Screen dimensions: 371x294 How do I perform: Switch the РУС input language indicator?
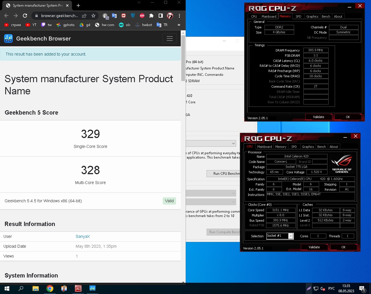(331, 289)
